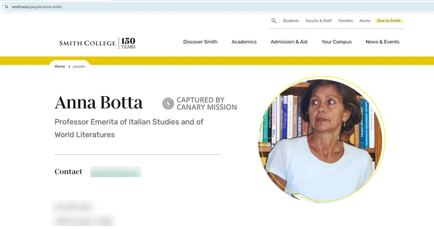Select the Admission & Aid menu
Image resolution: width=434 pixels, height=229 pixels.
click(x=289, y=42)
